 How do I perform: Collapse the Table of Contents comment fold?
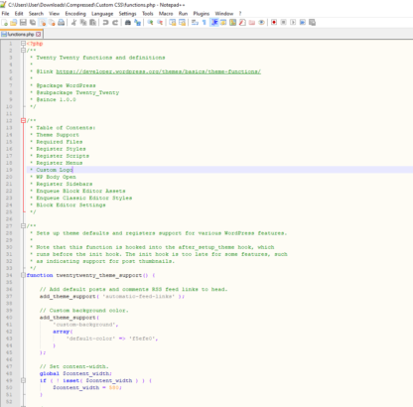tap(23, 121)
